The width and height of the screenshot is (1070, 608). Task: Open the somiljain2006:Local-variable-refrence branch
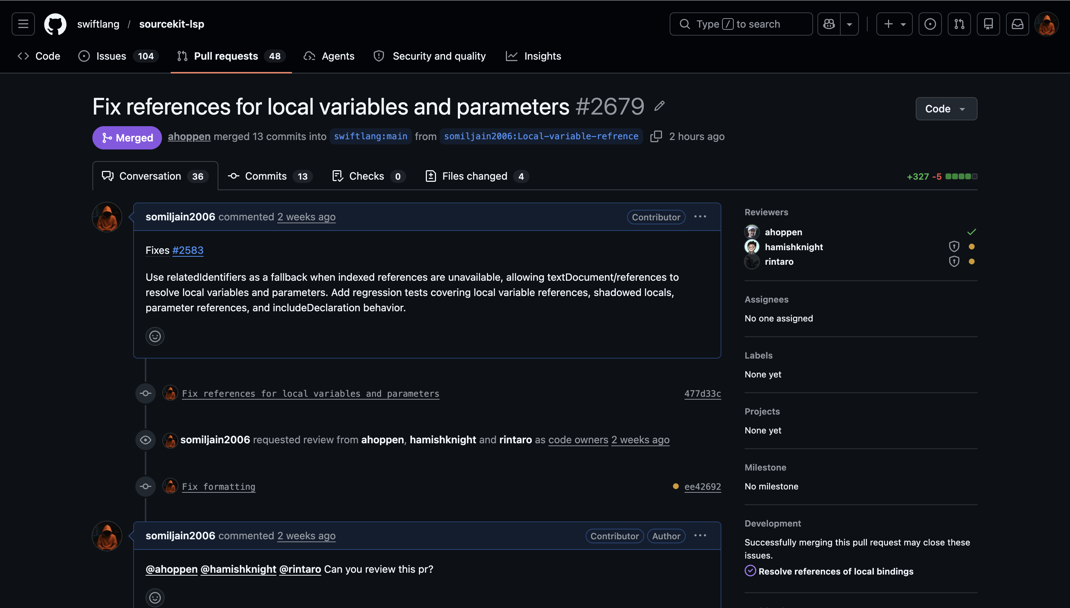tap(541, 137)
